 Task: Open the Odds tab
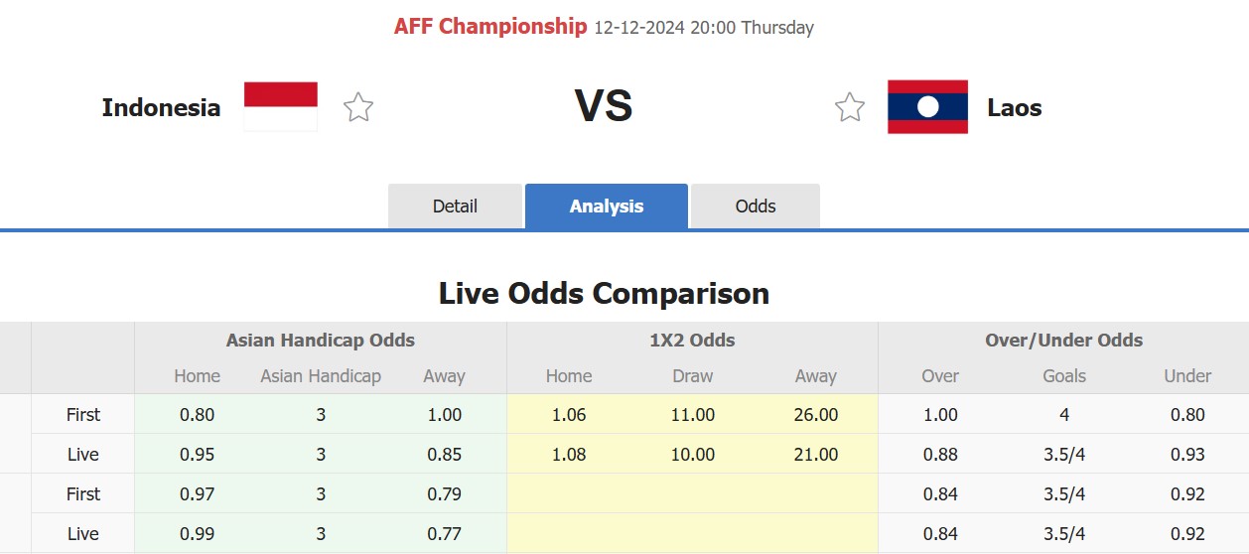(x=756, y=207)
